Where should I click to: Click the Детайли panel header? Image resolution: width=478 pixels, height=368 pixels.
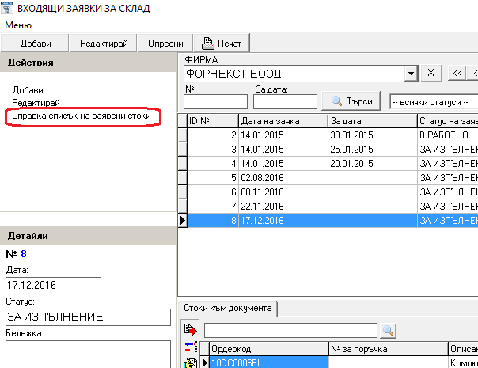pos(88,236)
